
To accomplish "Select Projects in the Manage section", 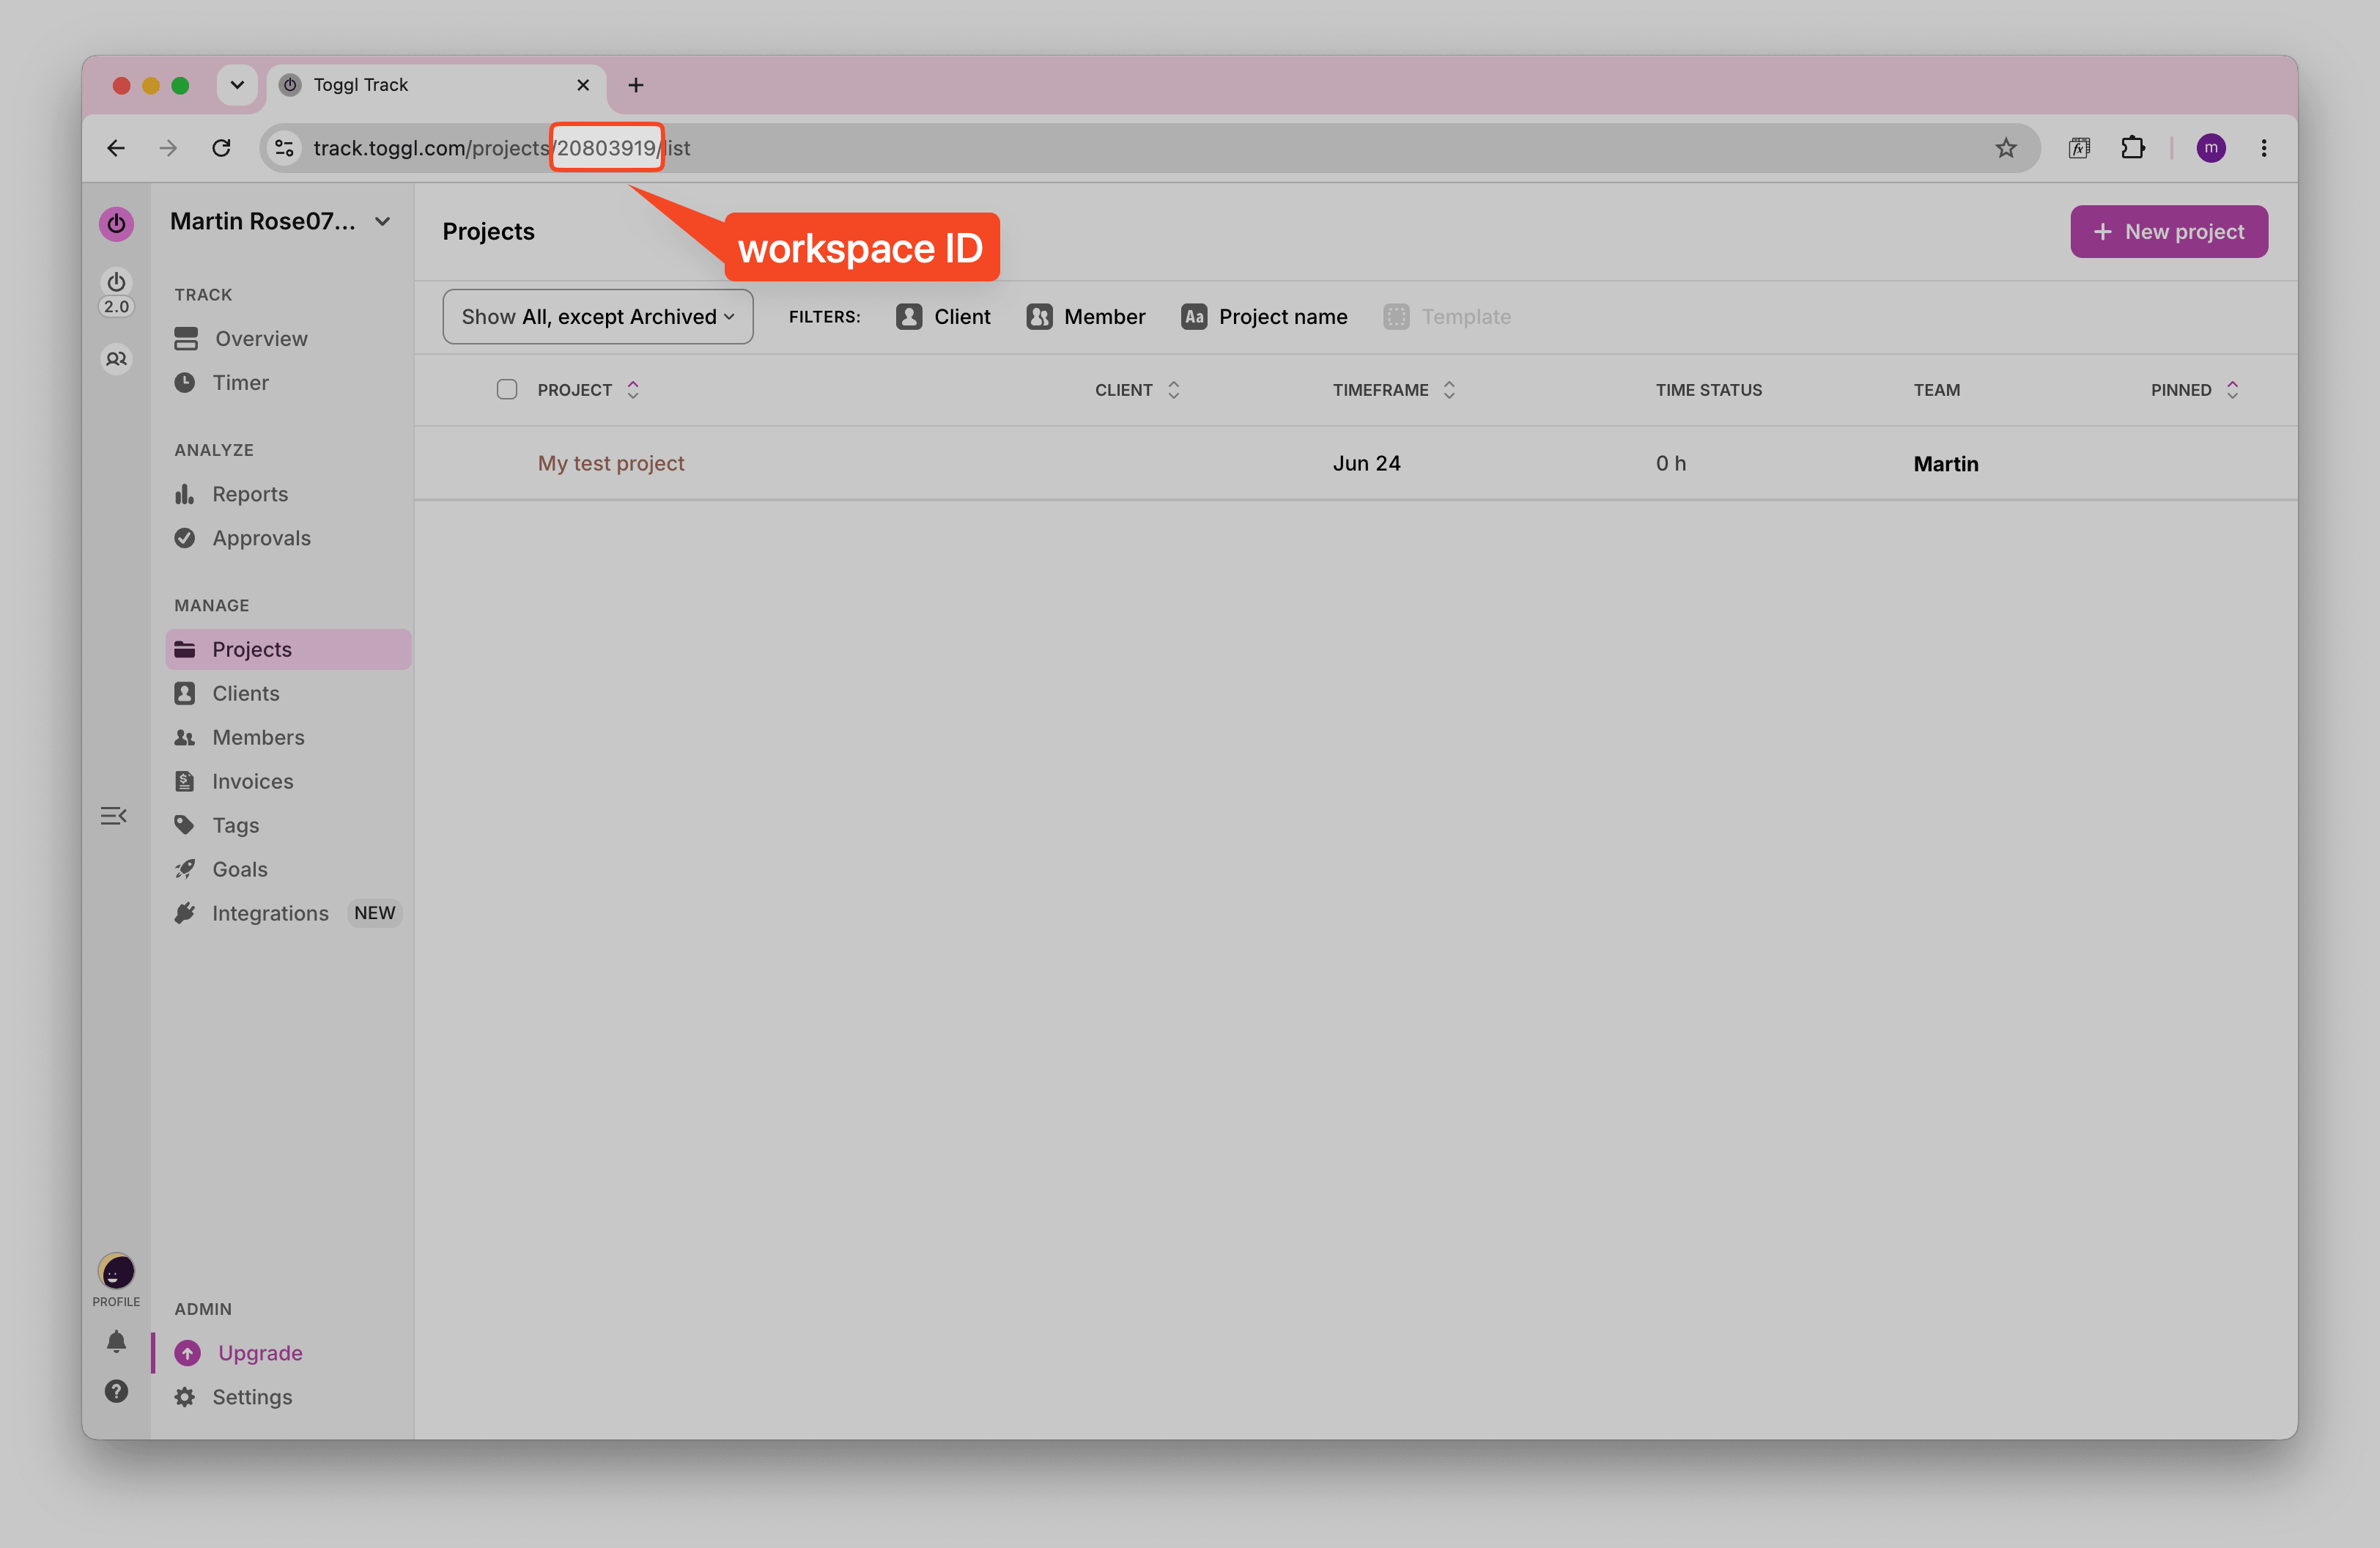I will coord(288,650).
